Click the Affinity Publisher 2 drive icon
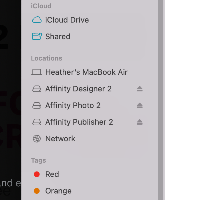This screenshot has width=202, height=200. coord(37,122)
